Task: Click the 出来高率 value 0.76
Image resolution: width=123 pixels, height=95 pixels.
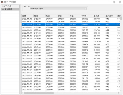Action: 107,58
